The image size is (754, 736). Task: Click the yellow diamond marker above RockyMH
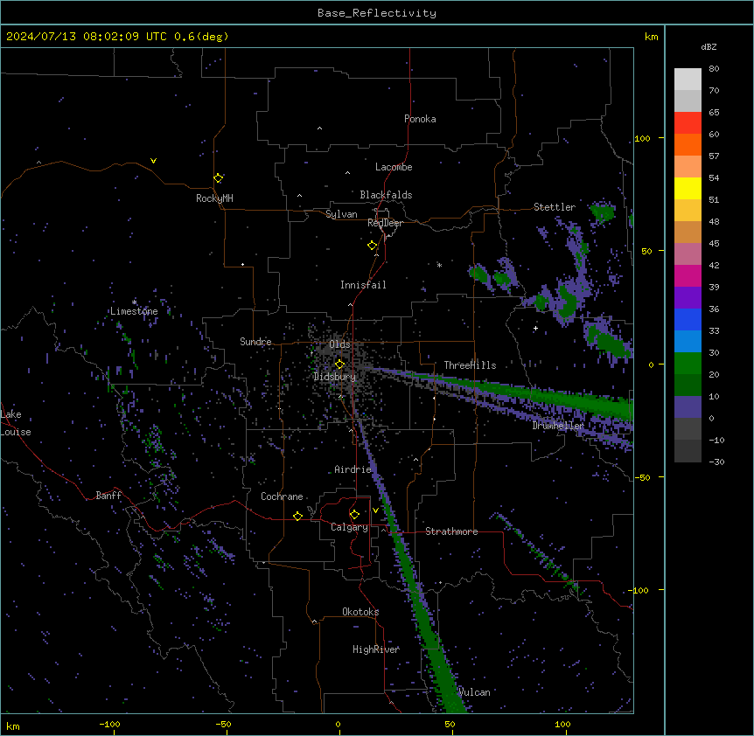219,178
